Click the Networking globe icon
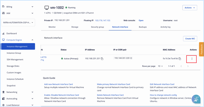204x107 pixels. (x=3, y=92)
